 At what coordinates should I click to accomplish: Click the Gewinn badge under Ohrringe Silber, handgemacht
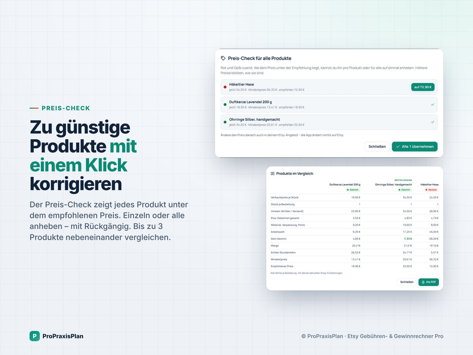click(x=404, y=190)
